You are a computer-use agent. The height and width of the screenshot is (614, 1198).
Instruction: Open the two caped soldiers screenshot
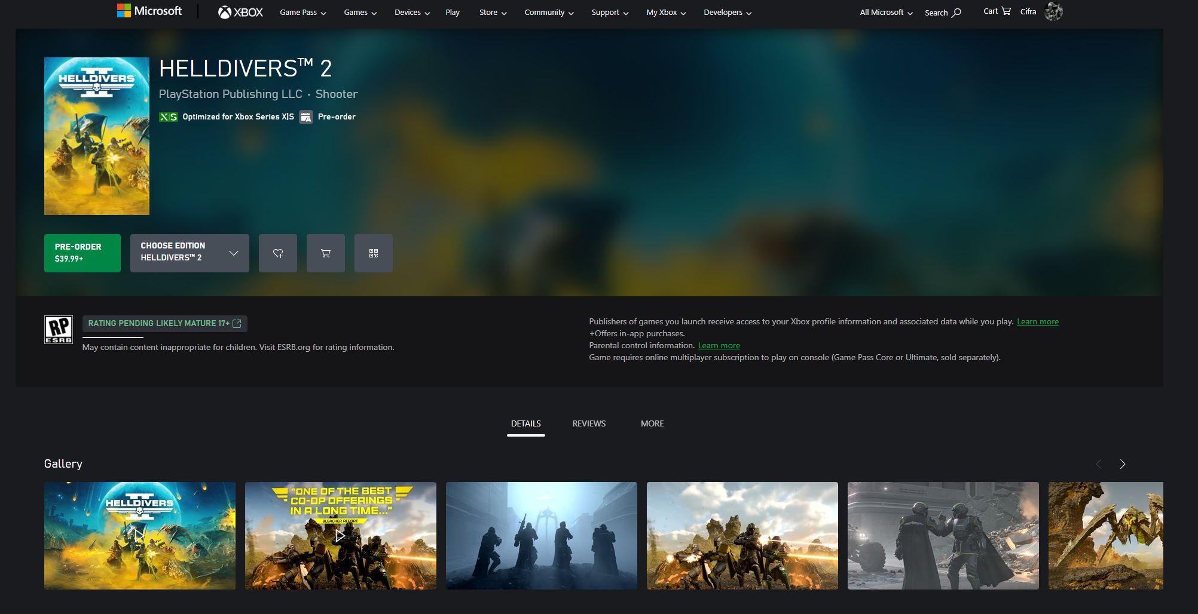[x=943, y=536]
